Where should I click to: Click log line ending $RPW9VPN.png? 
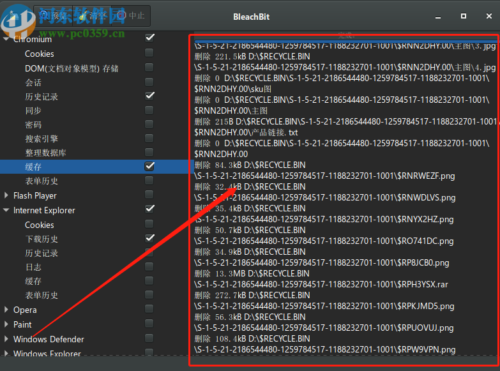pyautogui.click(x=324, y=349)
